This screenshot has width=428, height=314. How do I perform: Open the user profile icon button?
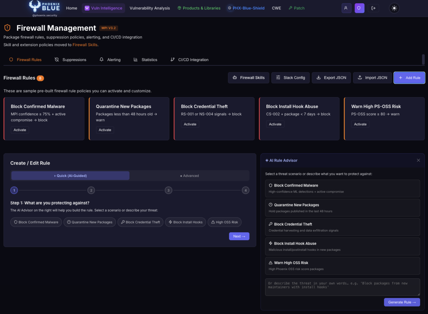point(346,8)
